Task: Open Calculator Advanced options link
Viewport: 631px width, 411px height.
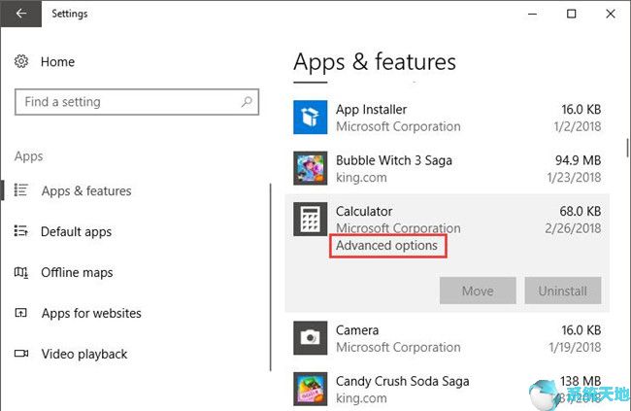Action: [x=386, y=245]
